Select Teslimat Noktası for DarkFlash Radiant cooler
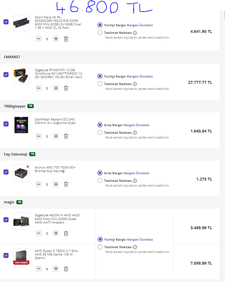The image size is (225, 282). tap(100, 133)
